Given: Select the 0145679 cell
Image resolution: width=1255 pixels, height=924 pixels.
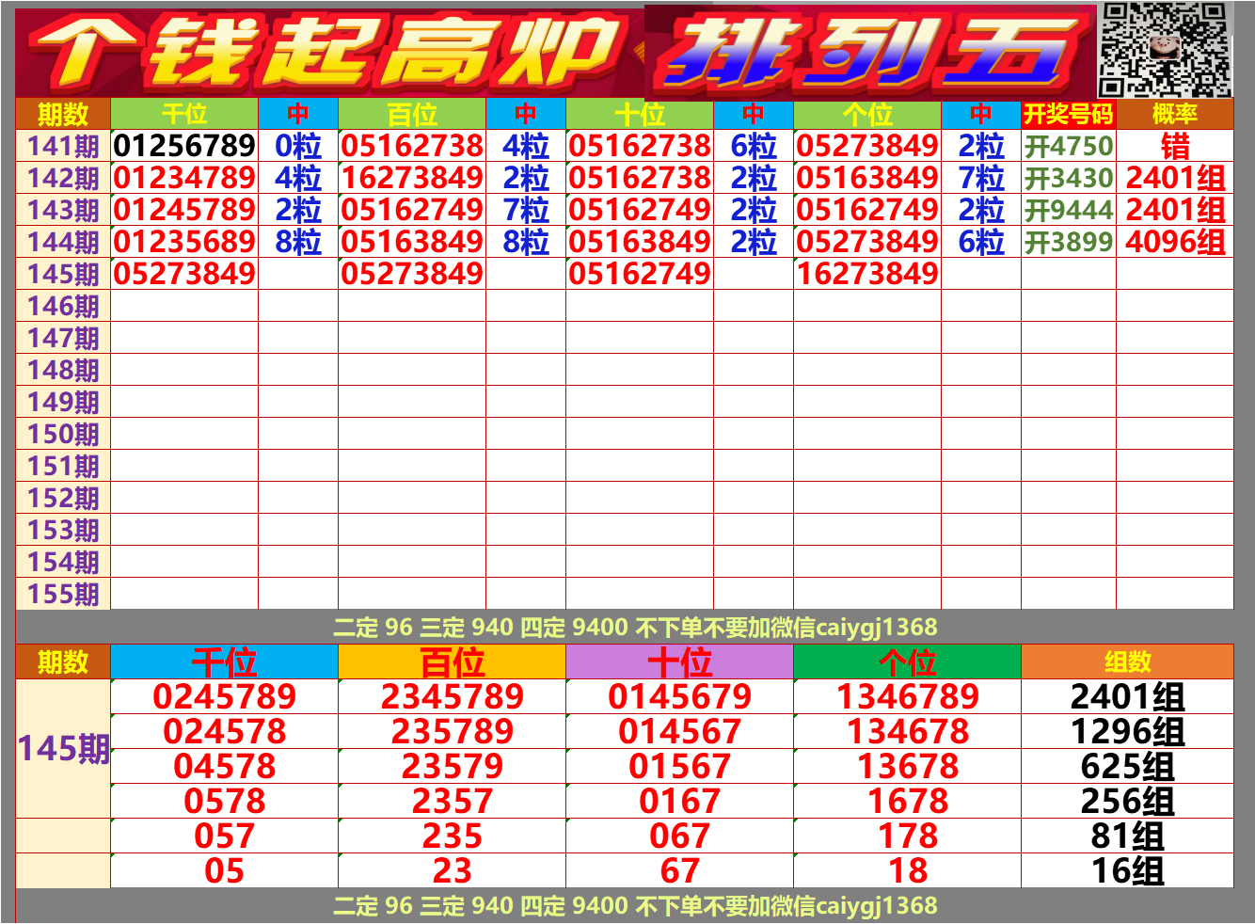Looking at the screenshot, I should point(680,696).
